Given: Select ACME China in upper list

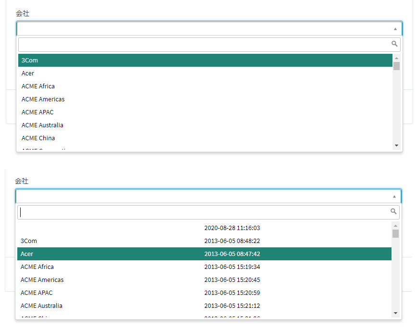Looking at the screenshot, I should pos(205,138).
